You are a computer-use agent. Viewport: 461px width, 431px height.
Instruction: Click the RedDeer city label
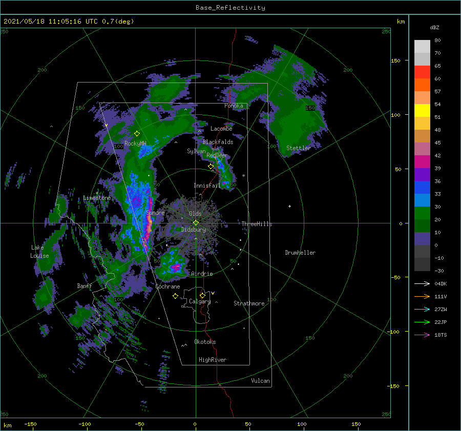click(x=217, y=155)
